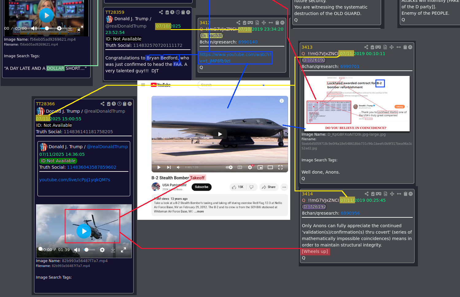This screenshot has height=297, width=460.
Task: Click clipboard icon on post TT28366
Action: coord(125,104)
